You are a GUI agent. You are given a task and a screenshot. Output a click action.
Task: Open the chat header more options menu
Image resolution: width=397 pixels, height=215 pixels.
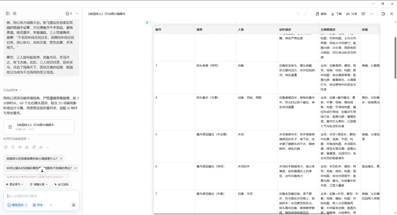click(77, 14)
